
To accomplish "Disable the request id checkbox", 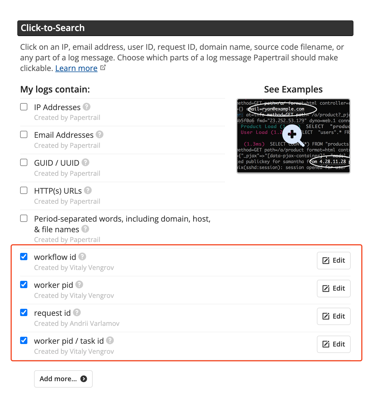I will (24, 312).
